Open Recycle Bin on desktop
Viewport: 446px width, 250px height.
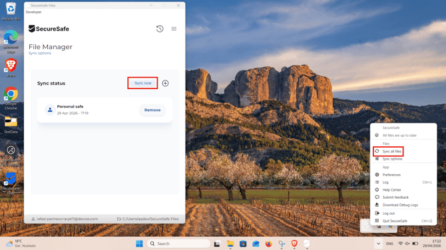[x=11, y=11]
